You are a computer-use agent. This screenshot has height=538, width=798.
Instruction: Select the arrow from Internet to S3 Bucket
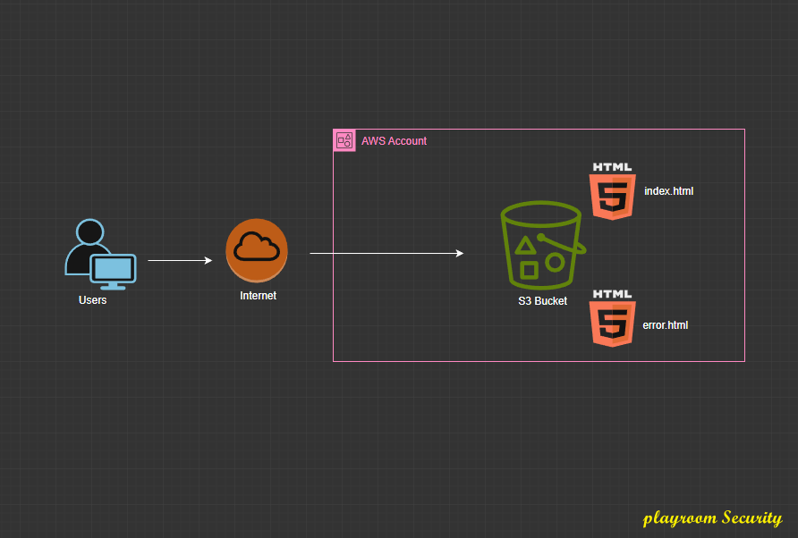pos(386,254)
